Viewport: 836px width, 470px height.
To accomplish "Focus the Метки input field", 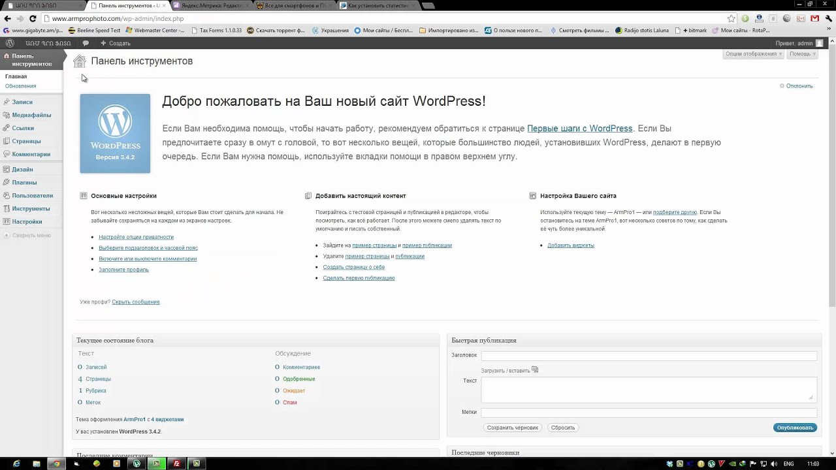I will click(649, 413).
